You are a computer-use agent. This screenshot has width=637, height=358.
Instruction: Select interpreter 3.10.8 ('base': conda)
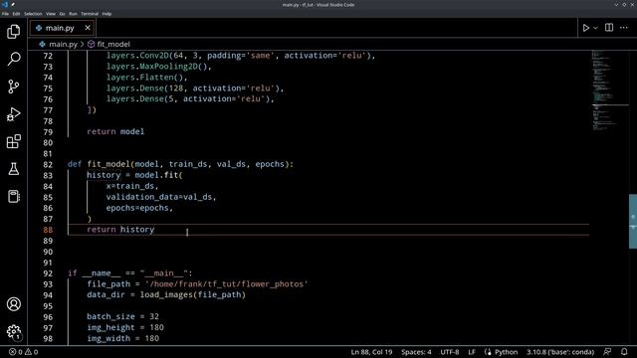pyautogui.click(x=560, y=352)
